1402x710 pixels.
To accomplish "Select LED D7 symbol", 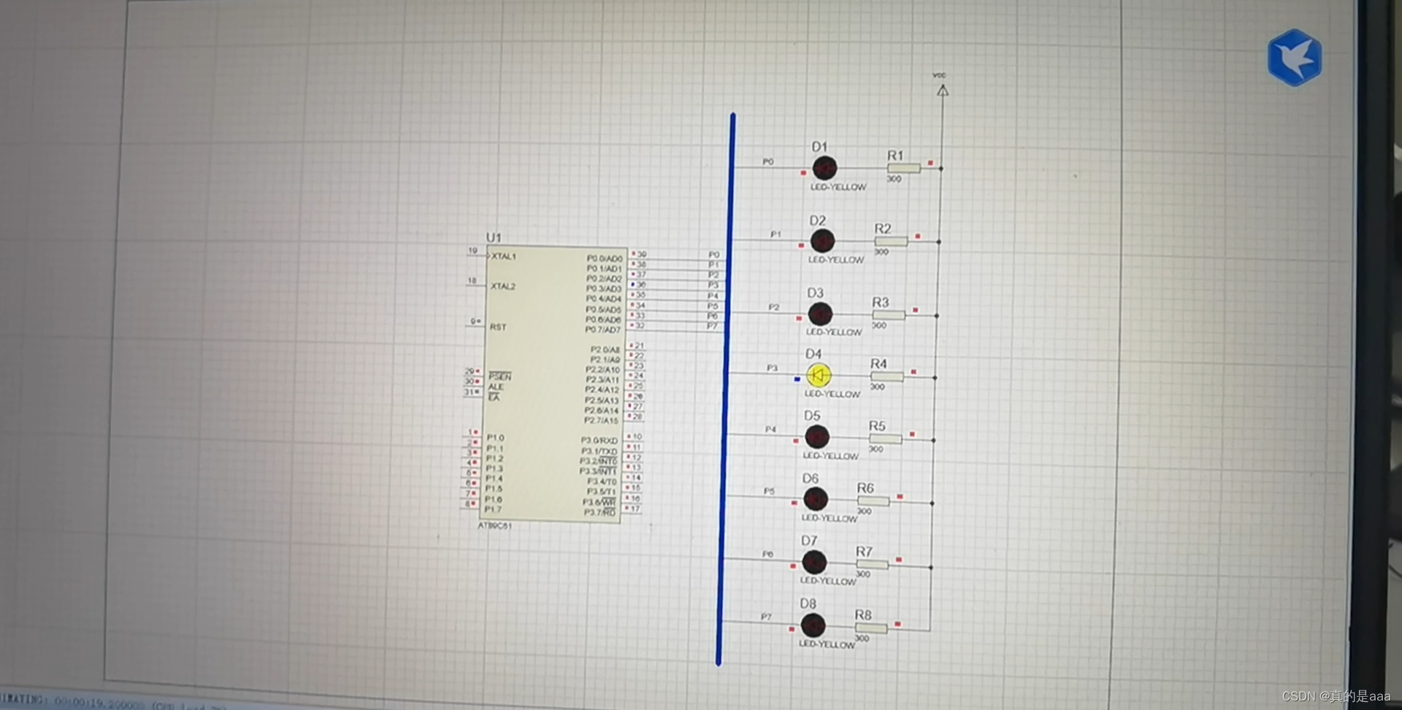I will pos(814,563).
